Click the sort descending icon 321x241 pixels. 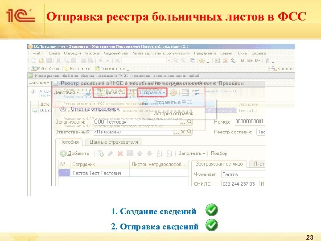169,153
